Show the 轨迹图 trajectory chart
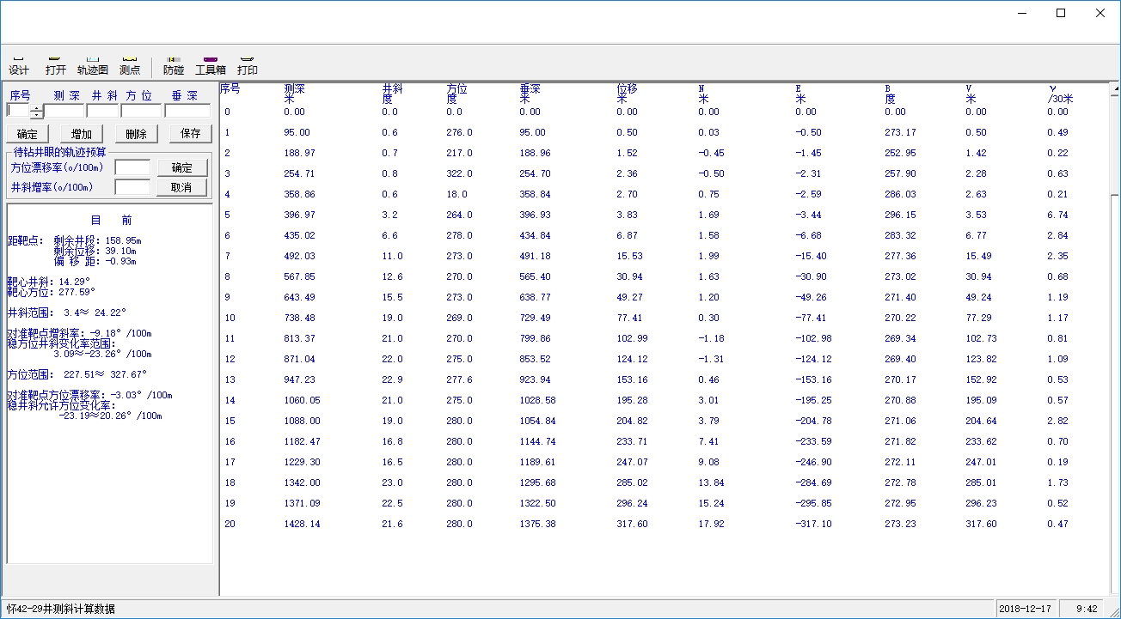 93,65
